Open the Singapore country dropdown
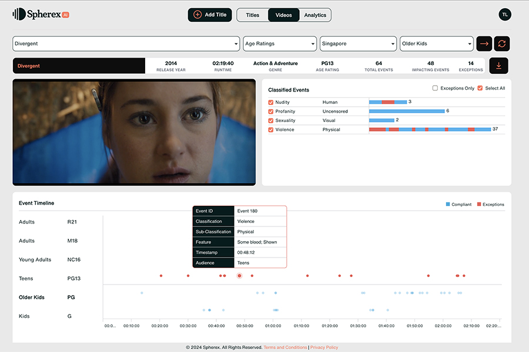This screenshot has height=352, width=529. 358,44
